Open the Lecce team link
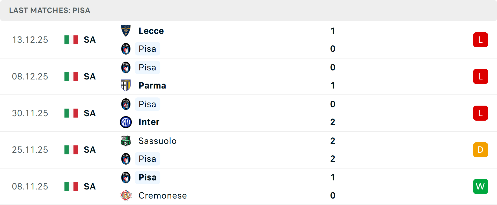Screen dimensions: 497x205 pyautogui.click(x=151, y=31)
